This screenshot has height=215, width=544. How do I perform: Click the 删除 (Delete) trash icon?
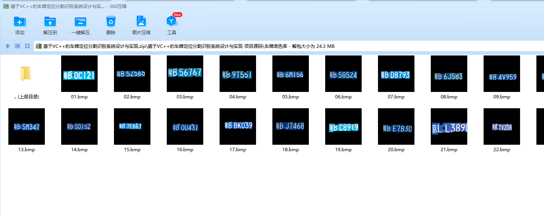[111, 22]
